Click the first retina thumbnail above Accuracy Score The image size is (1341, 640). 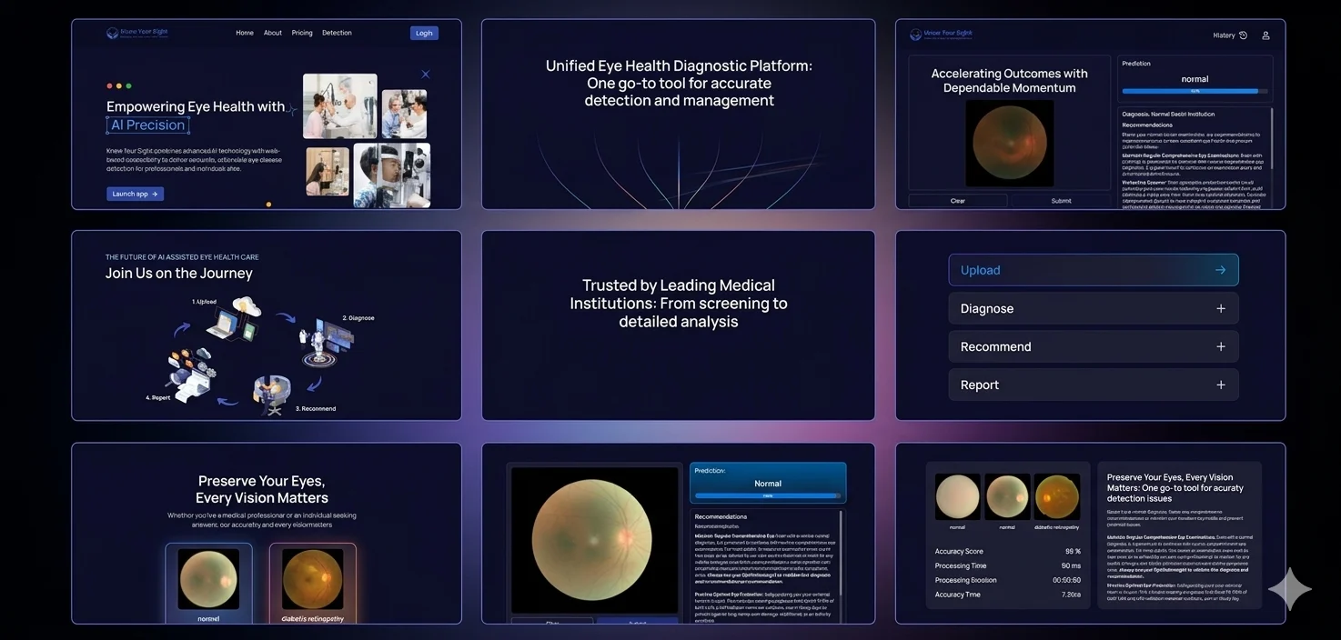(x=958, y=496)
